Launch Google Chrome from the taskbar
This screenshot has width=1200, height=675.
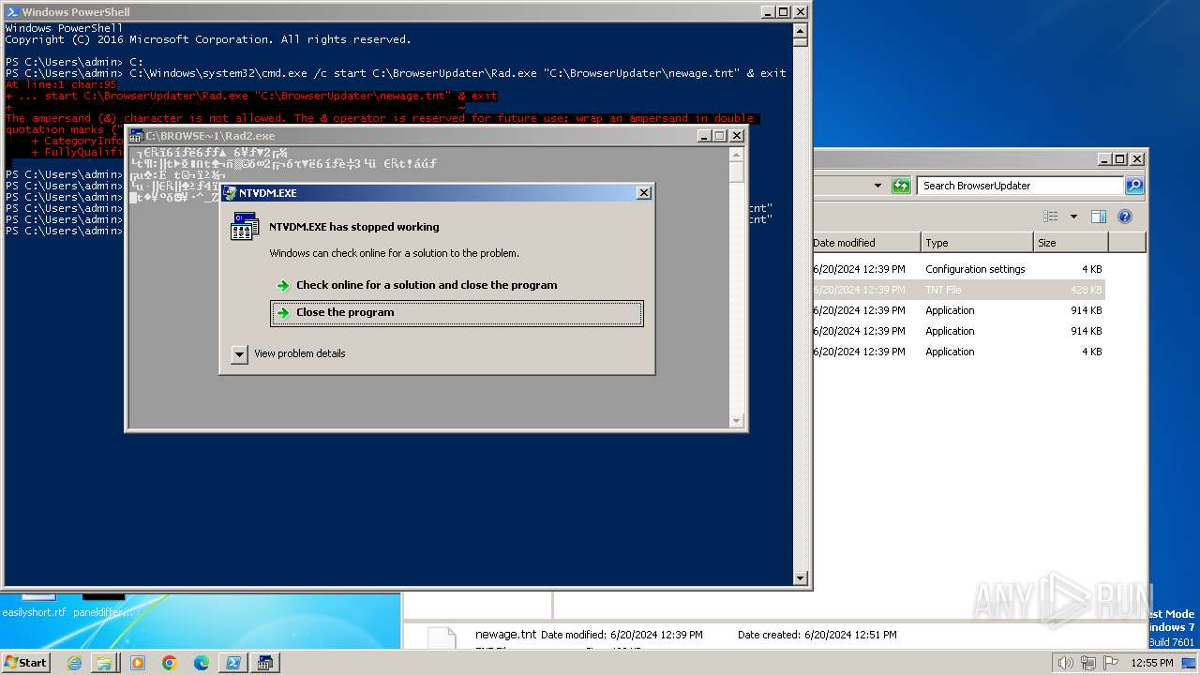click(170, 663)
